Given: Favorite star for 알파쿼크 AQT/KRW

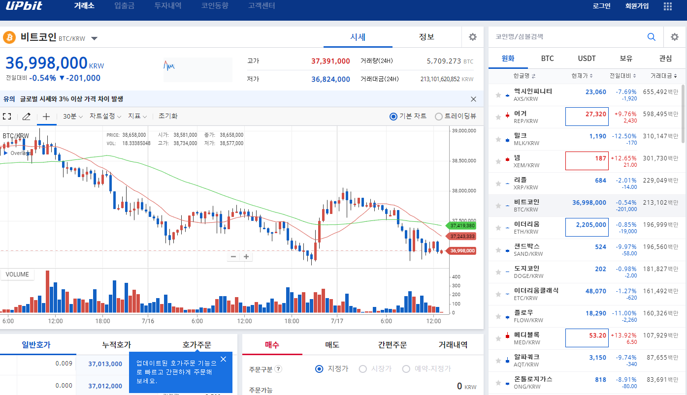Looking at the screenshot, I should pyautogui.click(x=498, y=361).
